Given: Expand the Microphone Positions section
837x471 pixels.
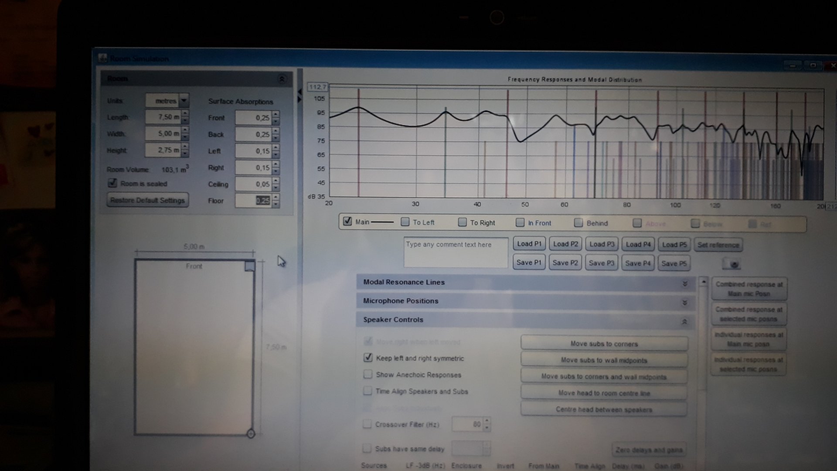Looking at the screenshot, I should point(684,302).
